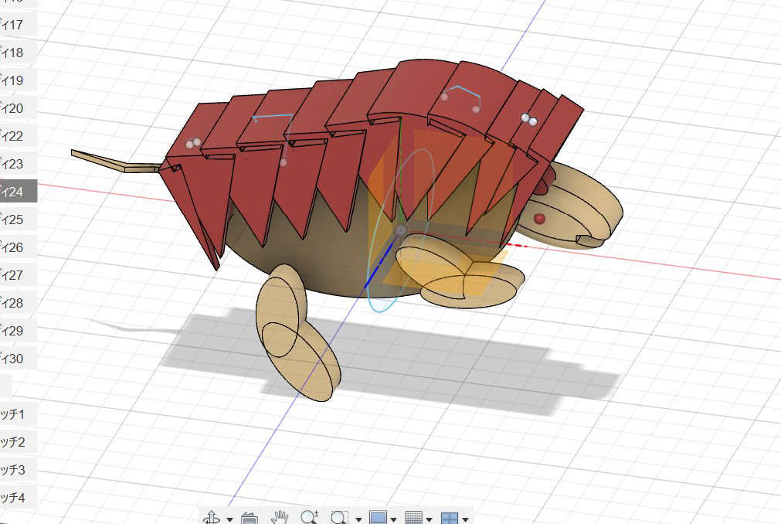
Task: Expand the Viewports dropdown arrow
Action: point(465,519)
